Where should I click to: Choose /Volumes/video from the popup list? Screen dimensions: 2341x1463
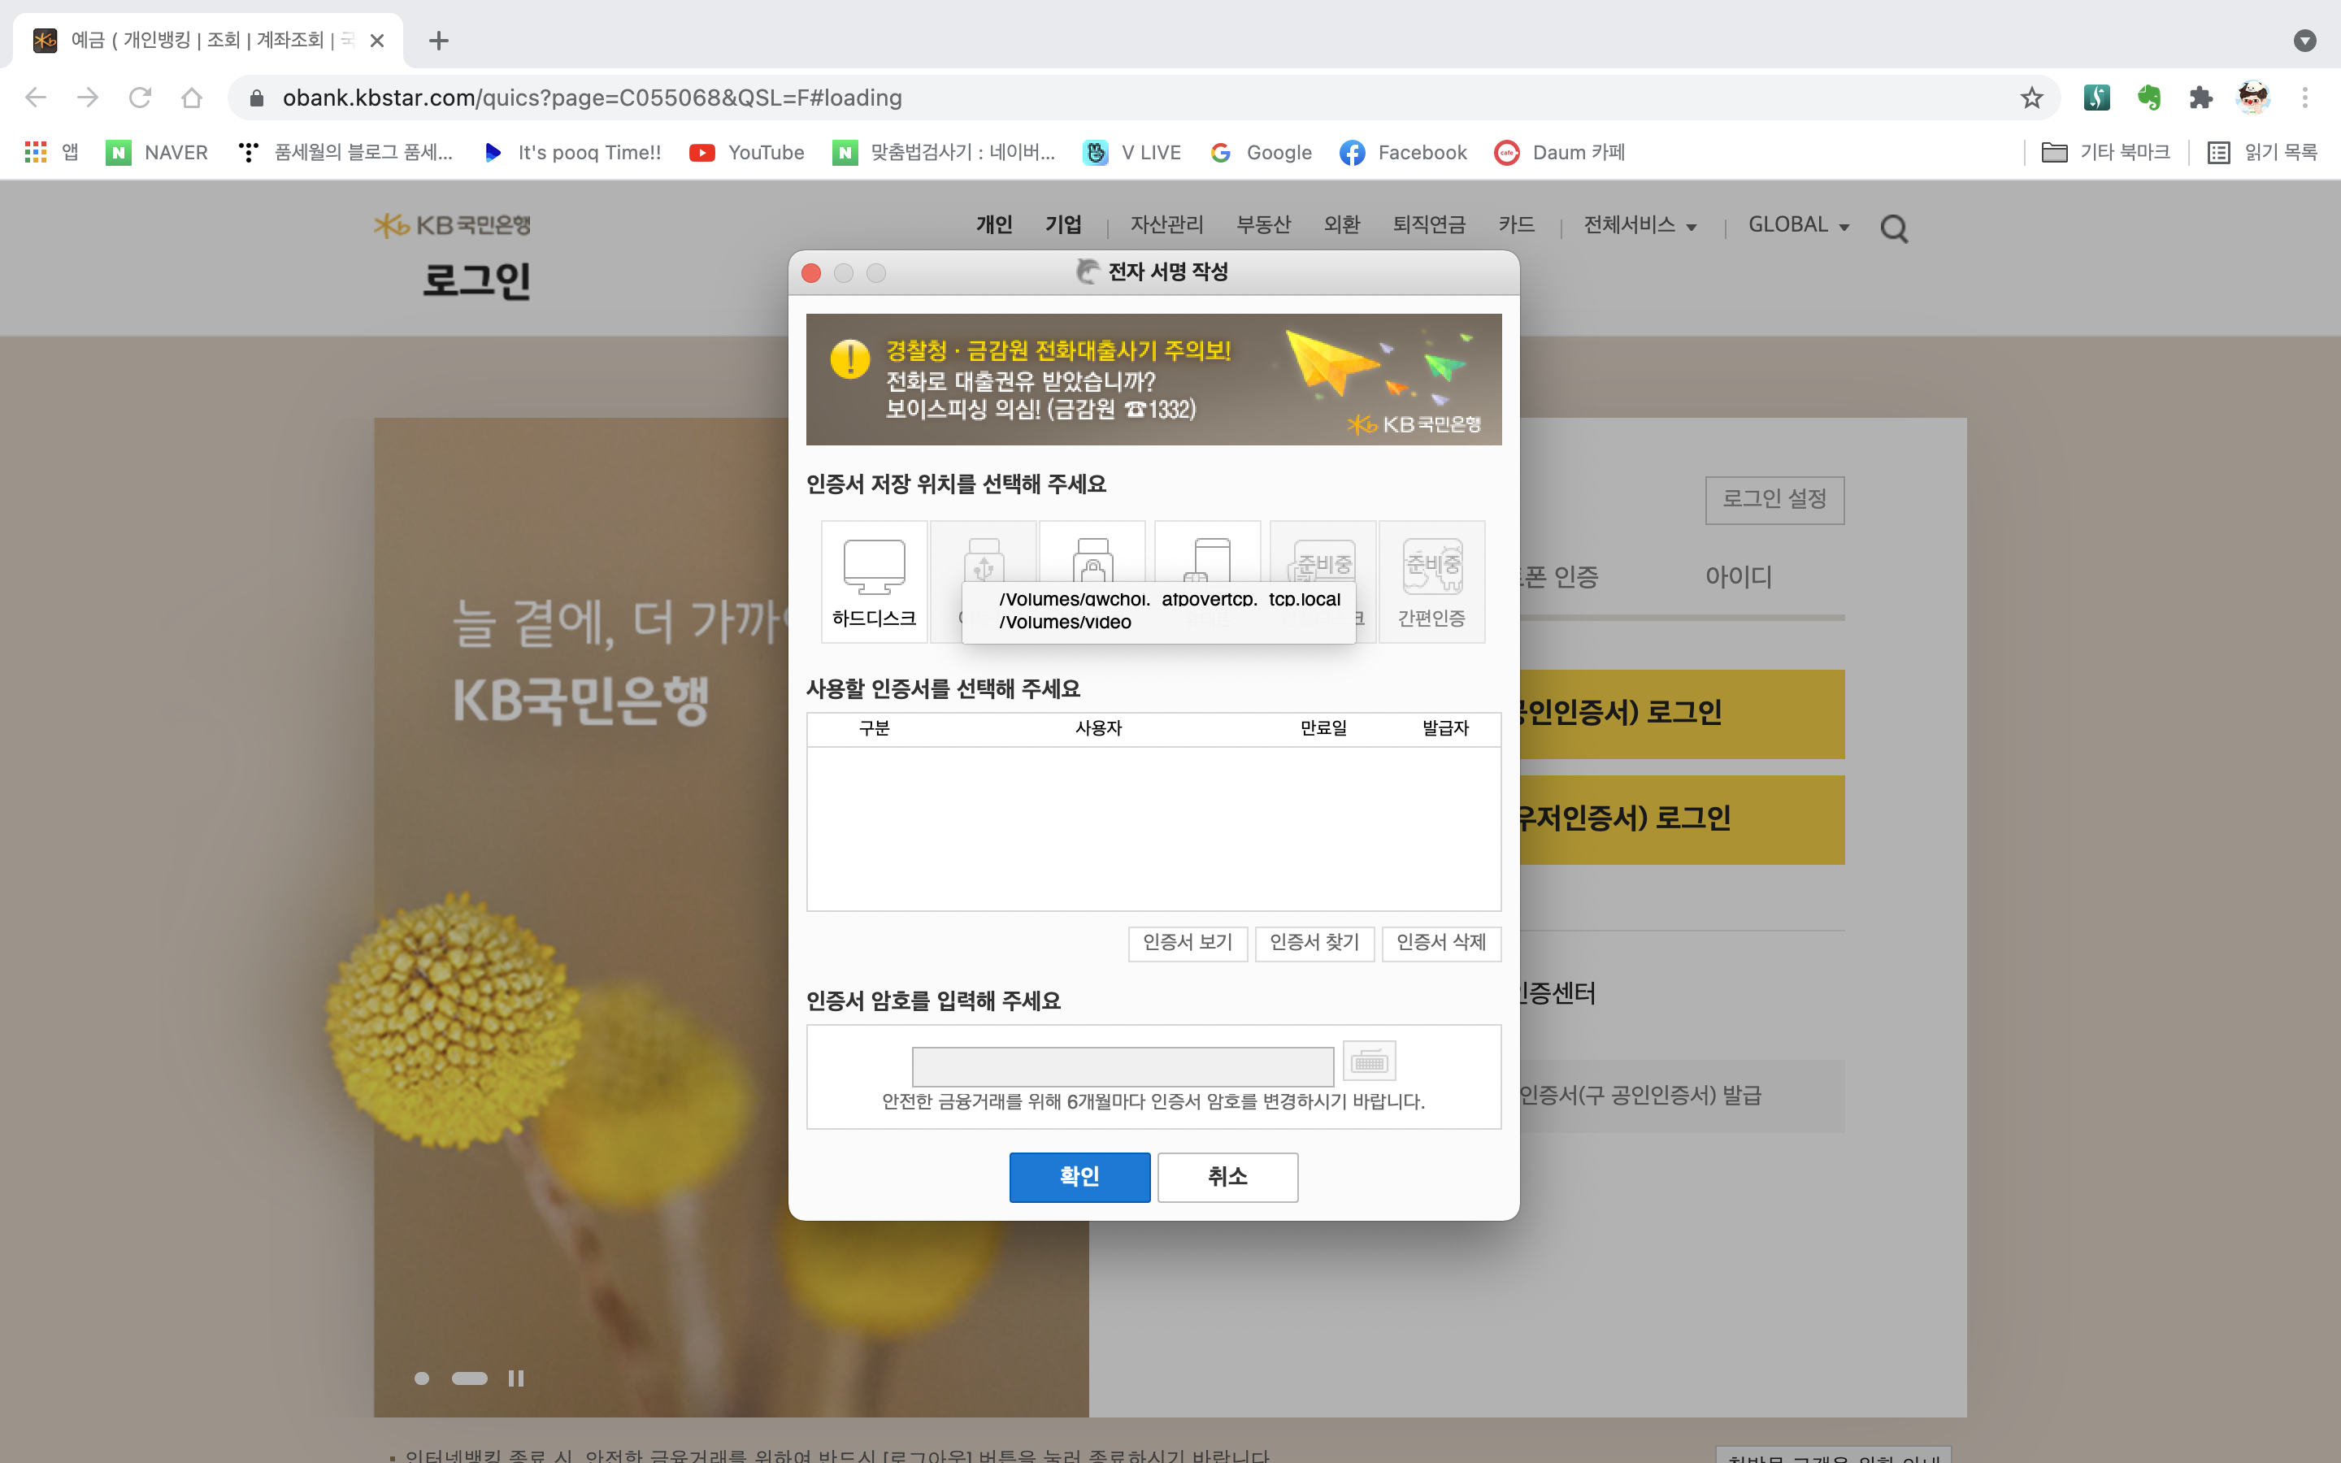[x=1065, y=622]
